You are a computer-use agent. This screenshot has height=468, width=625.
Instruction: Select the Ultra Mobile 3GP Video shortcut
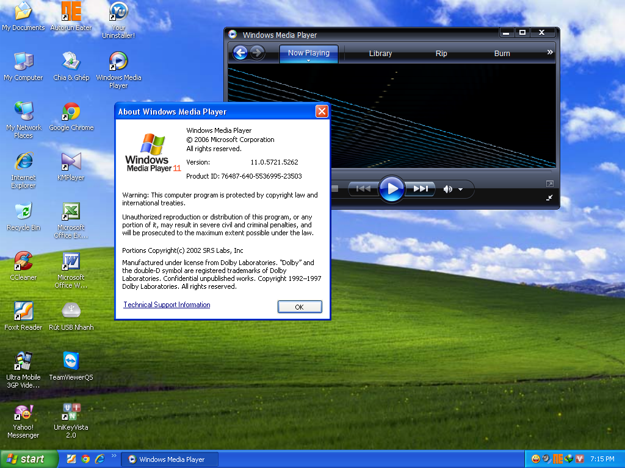pyautogui.click(x=23, y=370)
